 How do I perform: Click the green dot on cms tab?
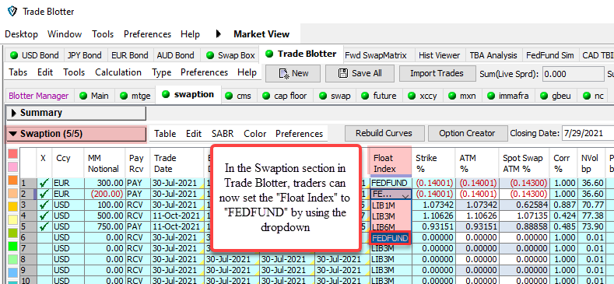pyautogui.click(x=229, y=96)
